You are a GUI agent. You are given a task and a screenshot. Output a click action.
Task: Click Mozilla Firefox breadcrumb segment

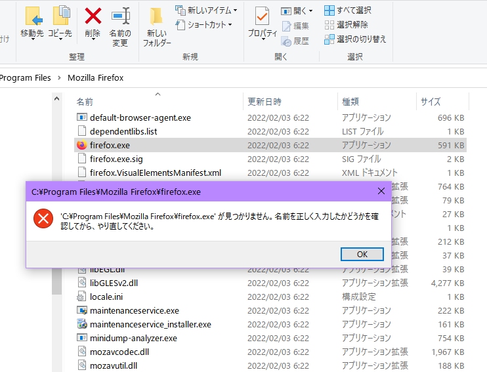tap(96, 77)
